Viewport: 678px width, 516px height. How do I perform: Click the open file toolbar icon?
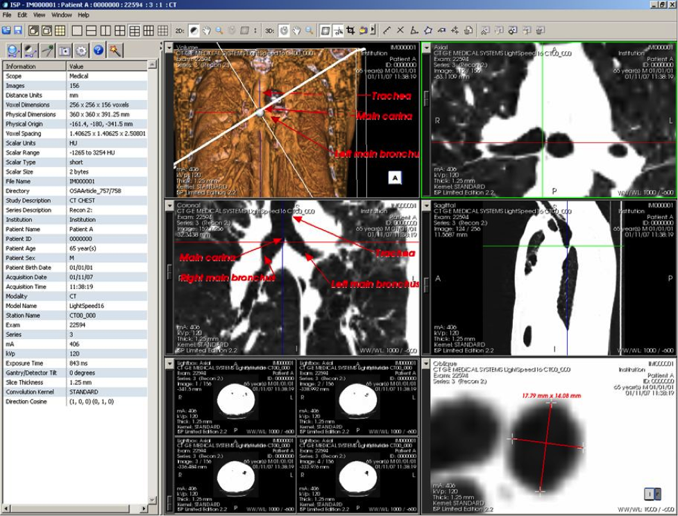(6, 31)
